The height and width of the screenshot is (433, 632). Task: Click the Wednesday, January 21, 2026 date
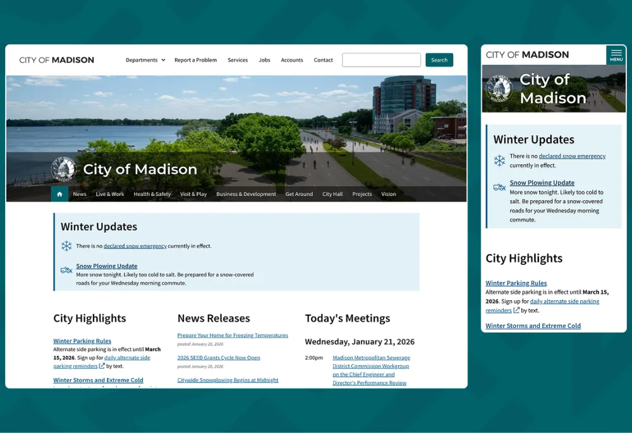pyautogui.click(x=360, y=341)
